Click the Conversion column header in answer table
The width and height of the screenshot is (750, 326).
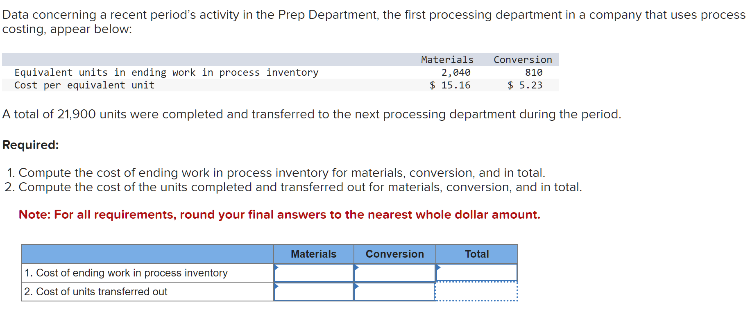click(395, 254)
